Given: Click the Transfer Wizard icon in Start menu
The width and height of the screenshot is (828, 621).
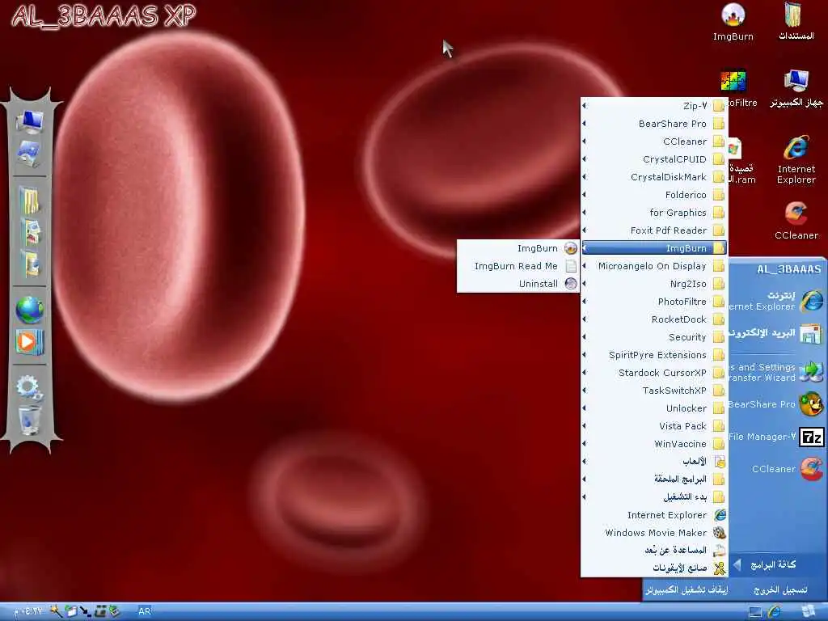Looking at the screenshot, I should pos(811,372).
